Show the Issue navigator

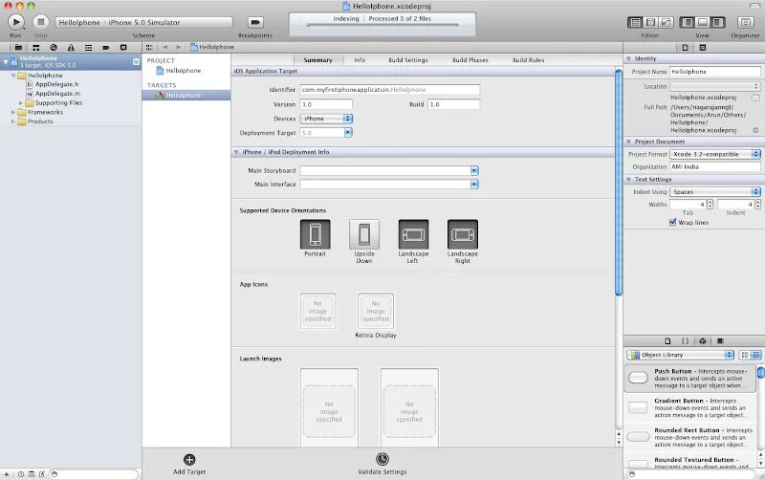tap(71, 47)
